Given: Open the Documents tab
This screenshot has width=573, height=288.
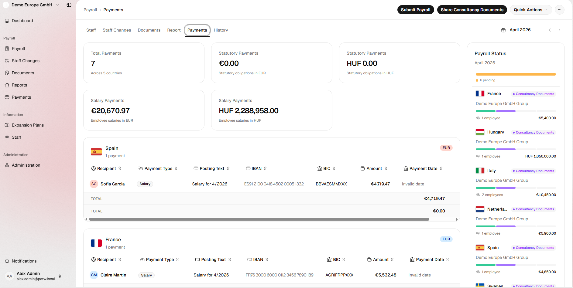Looking at the screenshot, I should [149, 30].
